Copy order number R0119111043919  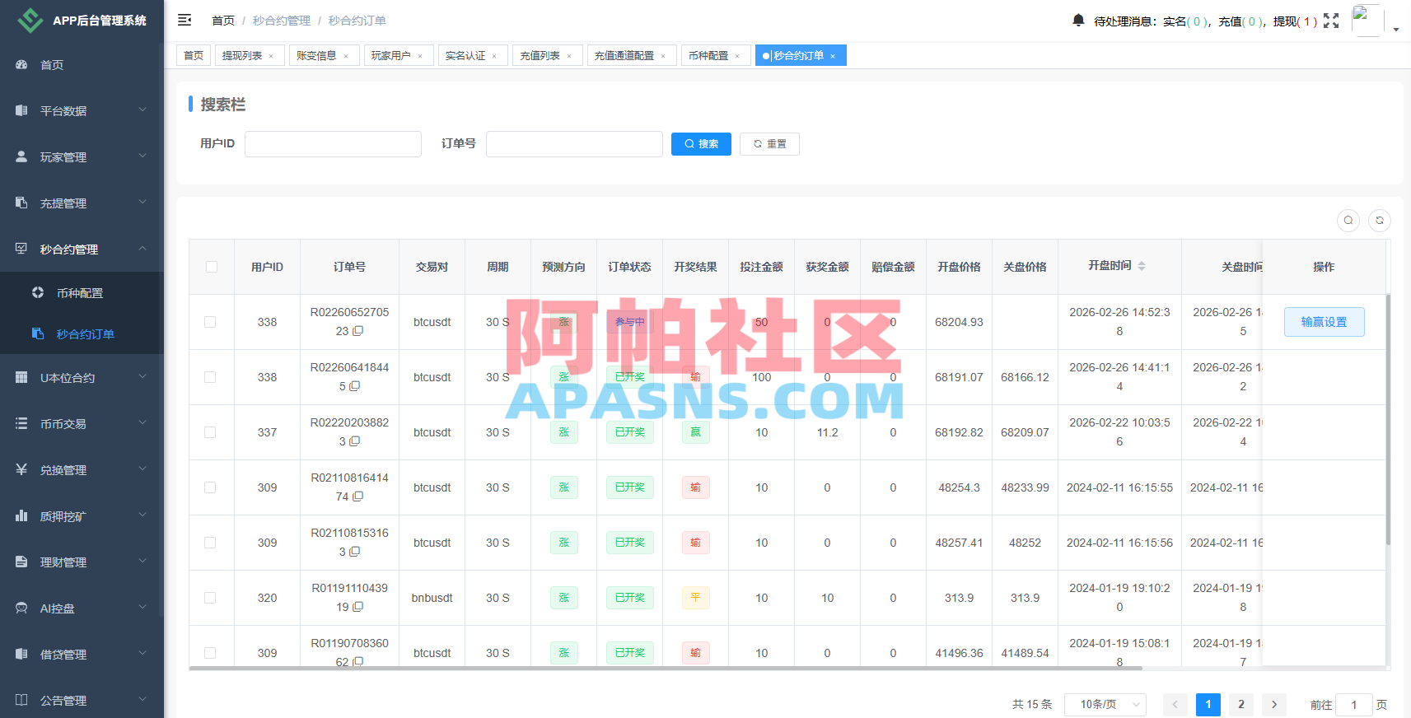pos(358,607)
